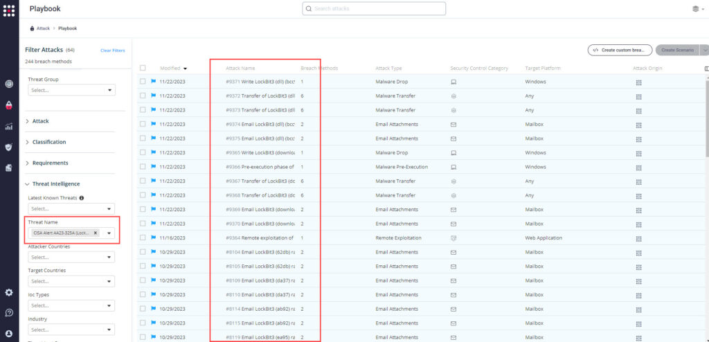Open the Attack lock icon in sidebar

click(x=9, y=105)
